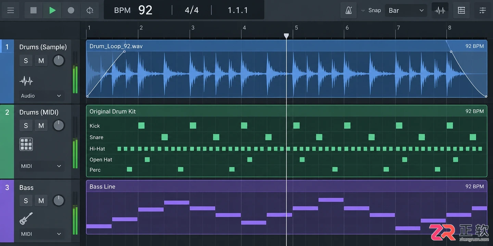Toggle loop cycle mode icon
Screen dimensions: 493x246
(x=90, y=10)
